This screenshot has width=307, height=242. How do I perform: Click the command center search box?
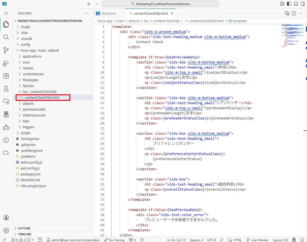[160, 4]
